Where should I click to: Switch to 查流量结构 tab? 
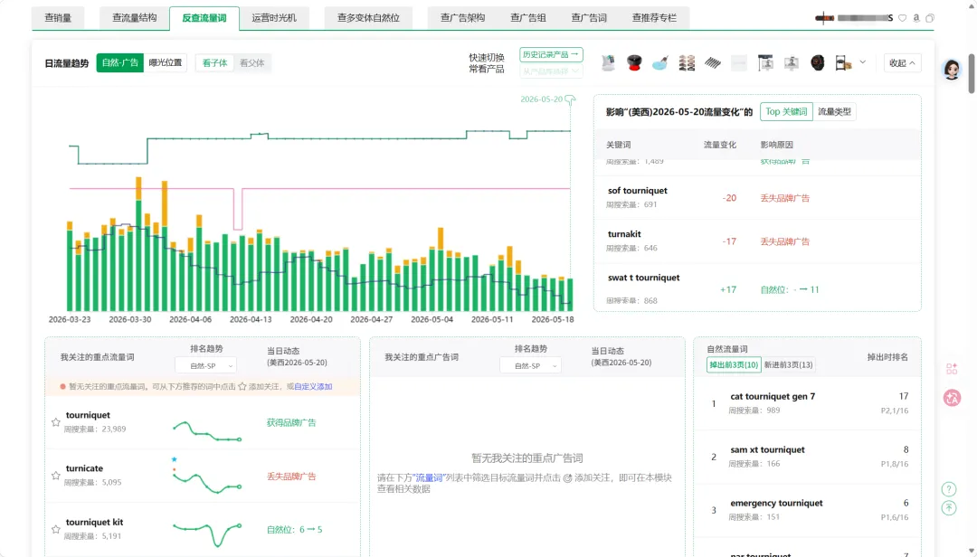tap(135, 18)
